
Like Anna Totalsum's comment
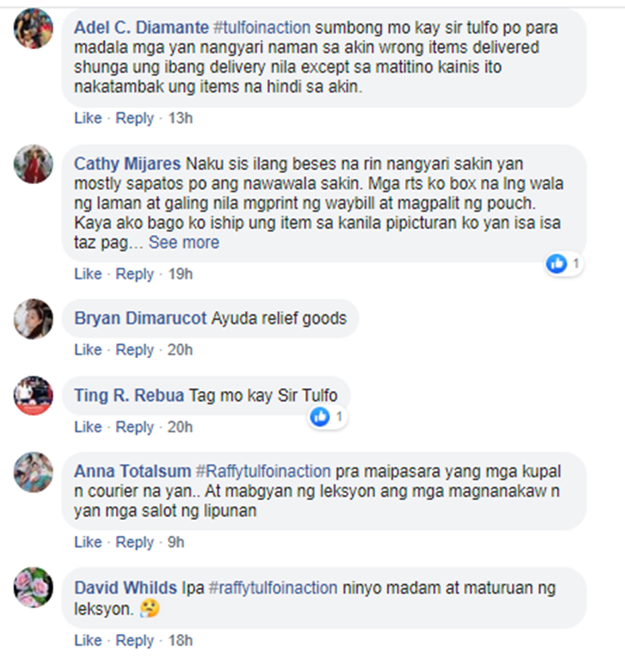[x=88, y=542]
